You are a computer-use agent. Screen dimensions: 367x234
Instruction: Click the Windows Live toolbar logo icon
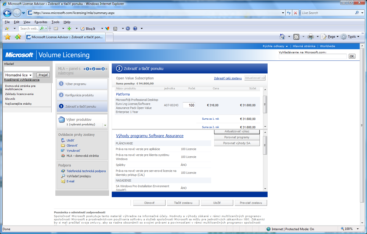pyautogui.click(x=7, y=29)
